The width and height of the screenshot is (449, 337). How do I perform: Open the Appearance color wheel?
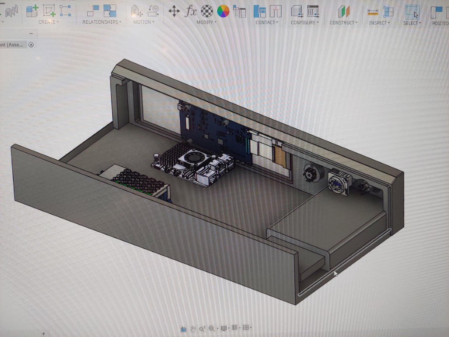223,11
